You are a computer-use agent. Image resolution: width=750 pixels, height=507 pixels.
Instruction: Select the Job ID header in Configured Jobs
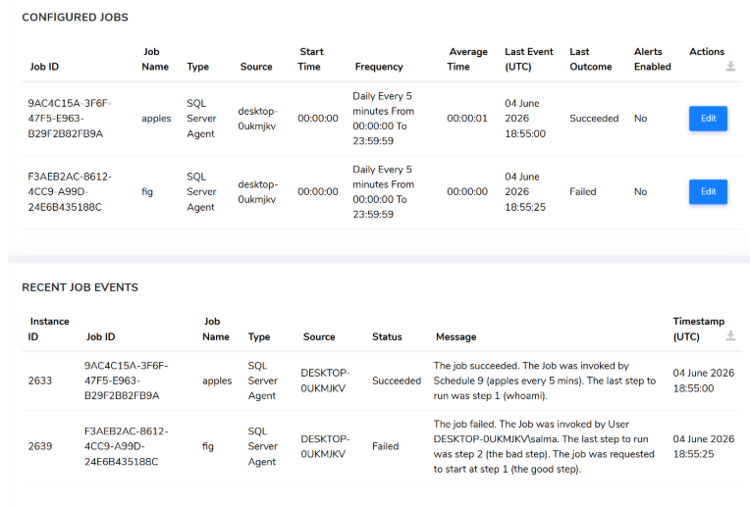tap(44, 67)
